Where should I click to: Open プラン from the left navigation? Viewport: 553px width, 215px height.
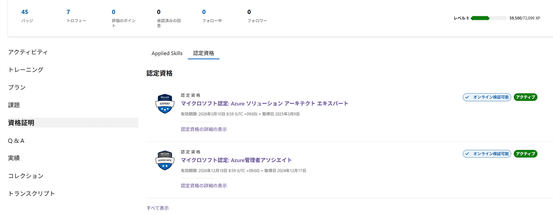(x=17, y=87)
